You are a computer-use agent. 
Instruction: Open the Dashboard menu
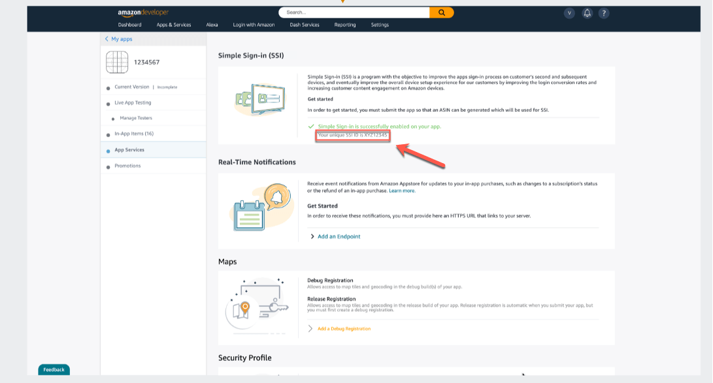129,25
